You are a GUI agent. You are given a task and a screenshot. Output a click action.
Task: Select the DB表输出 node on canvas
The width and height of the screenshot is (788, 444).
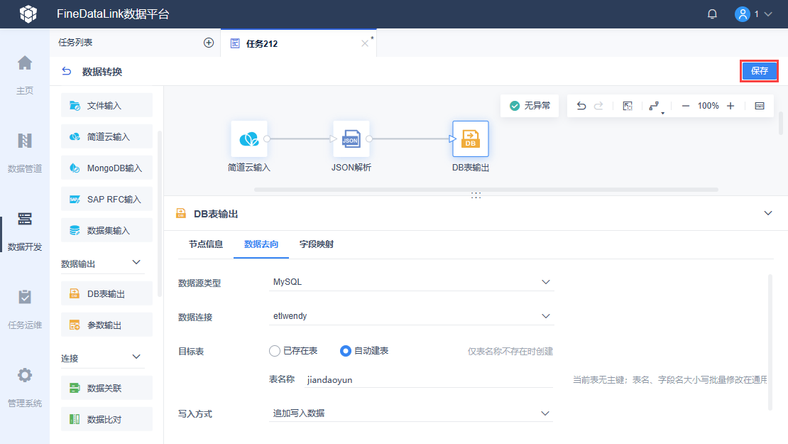pyautogui.click(x=471, y=139)
